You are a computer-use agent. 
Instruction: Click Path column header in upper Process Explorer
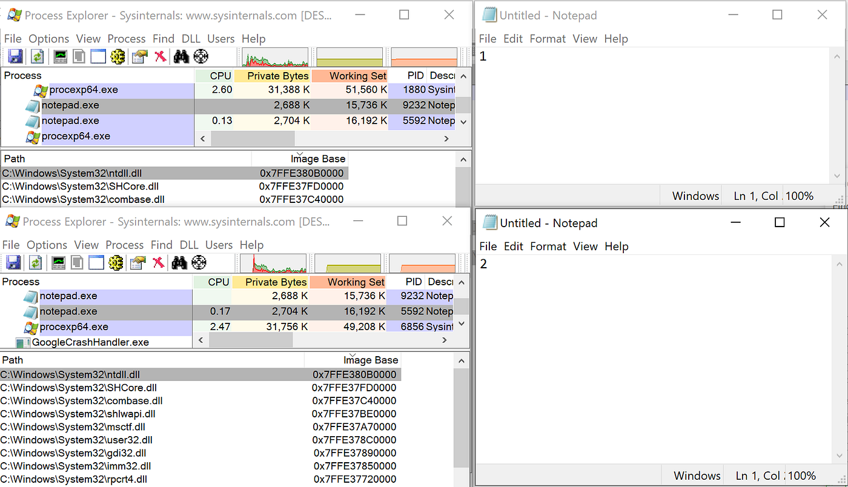(125, 159)
